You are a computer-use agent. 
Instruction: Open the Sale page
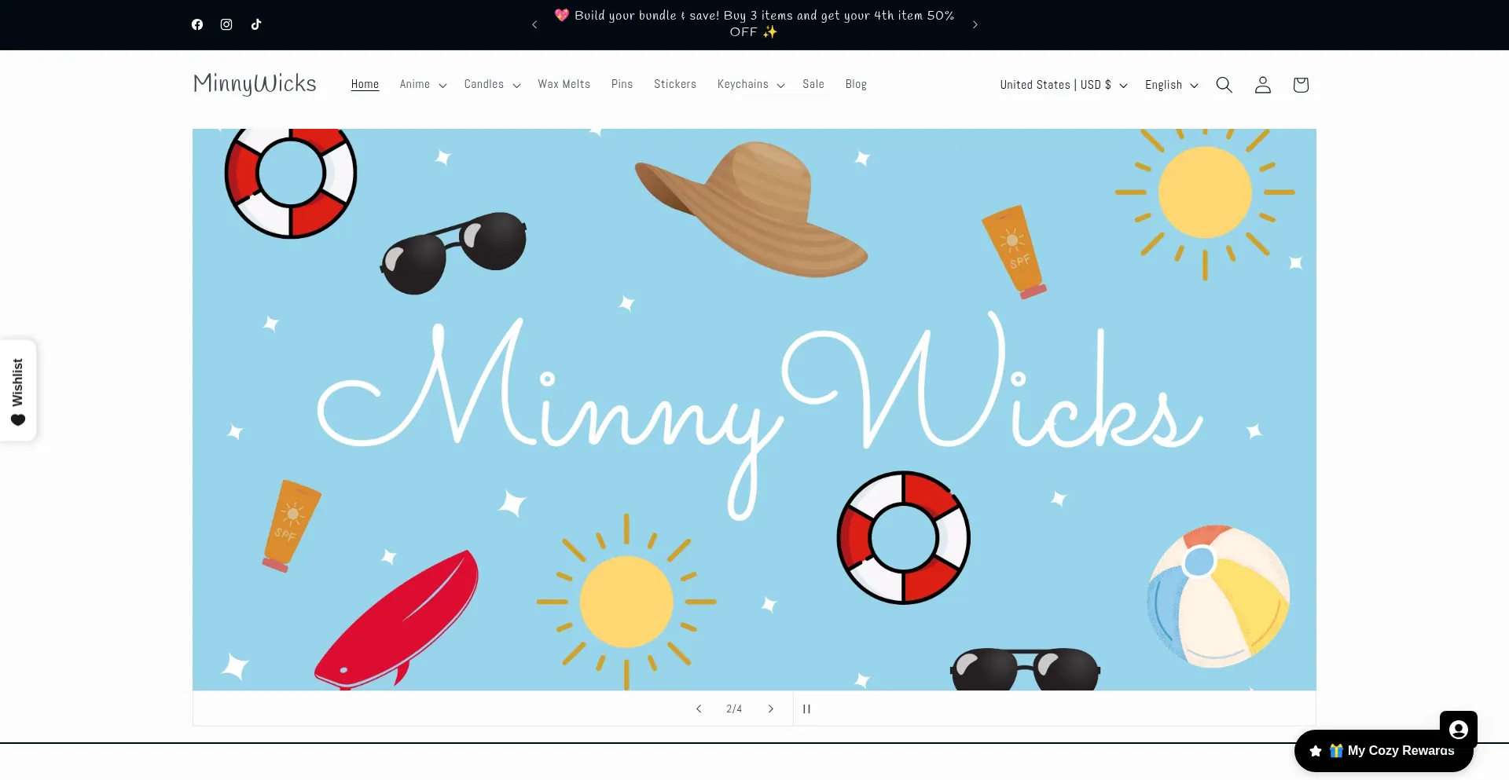[813, 84]
